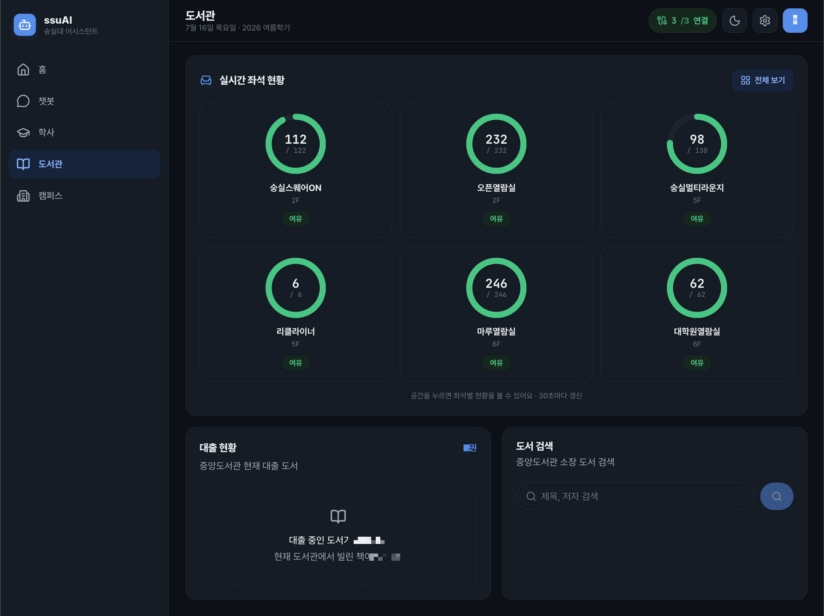This screenshot has width=824, height=616.
Task: Click the 대출 현황 heading
Action: point(218,448)
